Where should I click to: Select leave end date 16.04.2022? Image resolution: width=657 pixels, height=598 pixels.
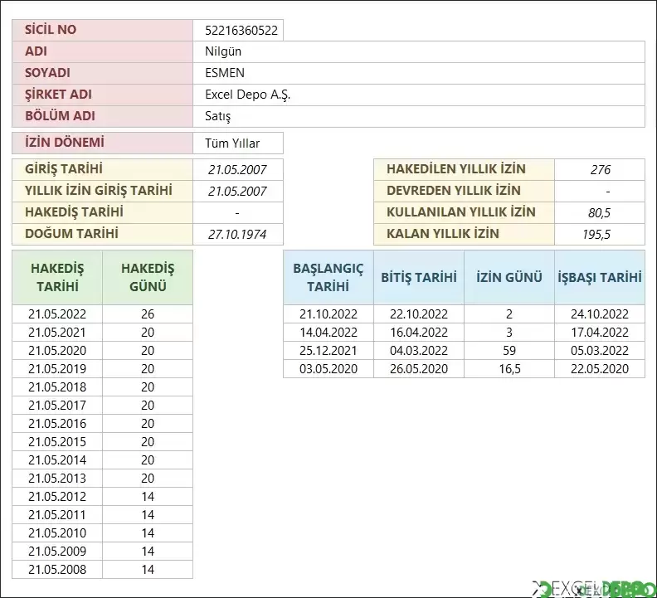click(419, 333)
